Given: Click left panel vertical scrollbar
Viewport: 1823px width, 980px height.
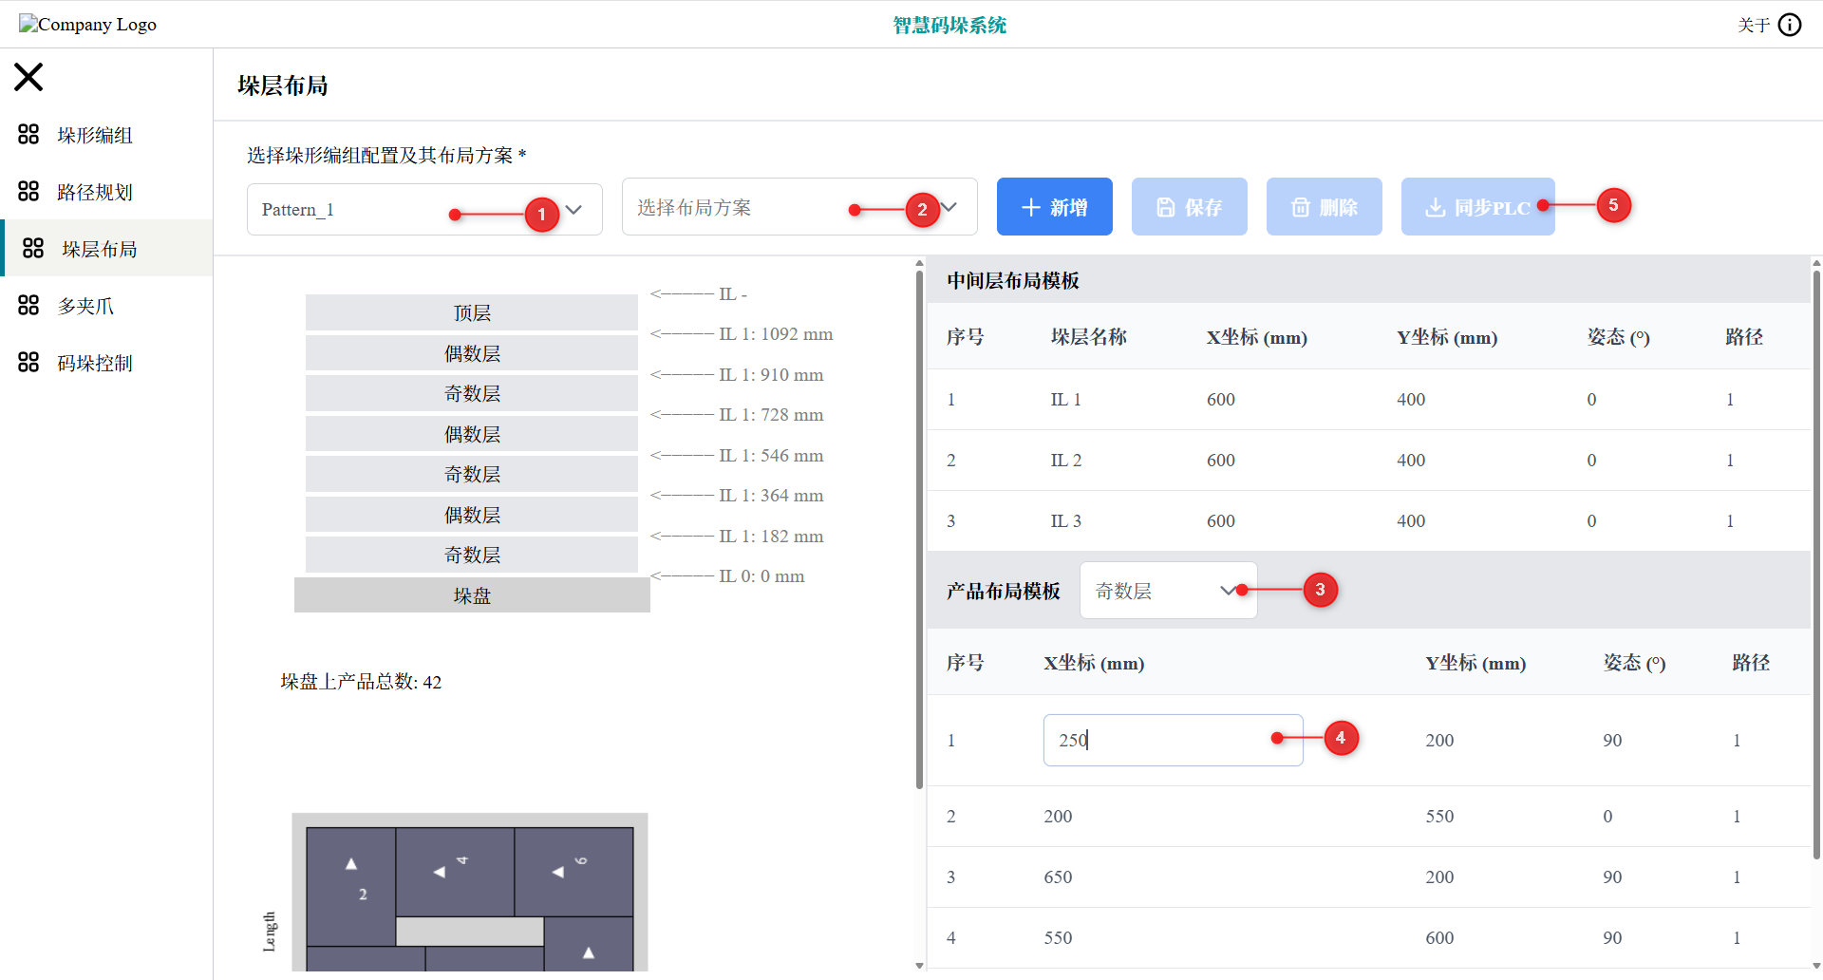Looking at the screenshot, I should tap(919, 532).
